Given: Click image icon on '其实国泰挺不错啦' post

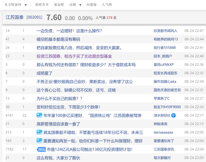Looking at the screenshot, I should [x=39, y=132].
